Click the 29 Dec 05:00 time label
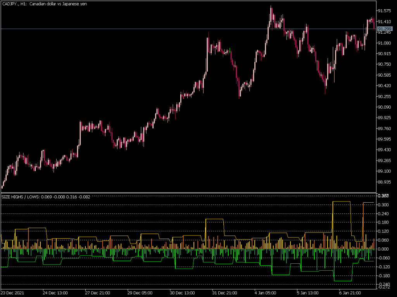 click(x=140, y=293)
